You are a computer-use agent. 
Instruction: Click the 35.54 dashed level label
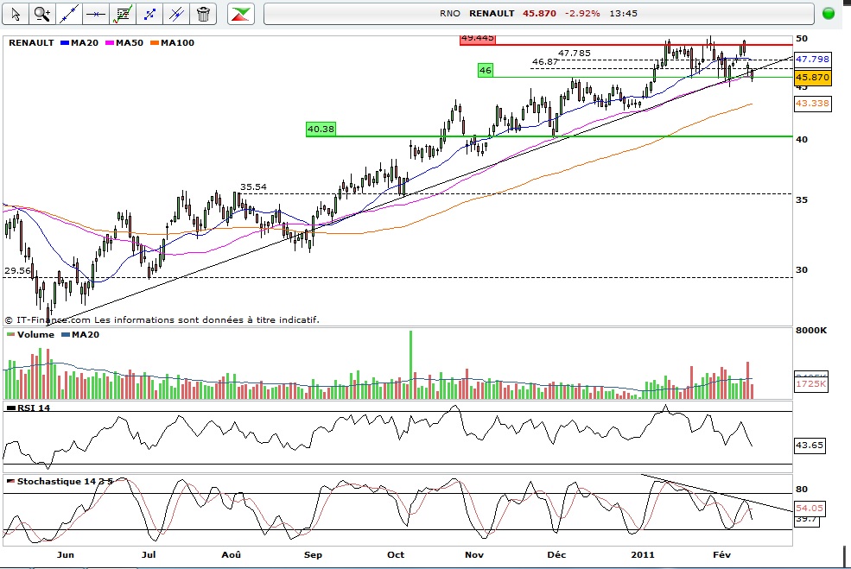pos(253,187)
